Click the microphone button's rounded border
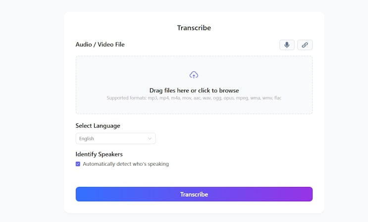 tap(280, 45)
